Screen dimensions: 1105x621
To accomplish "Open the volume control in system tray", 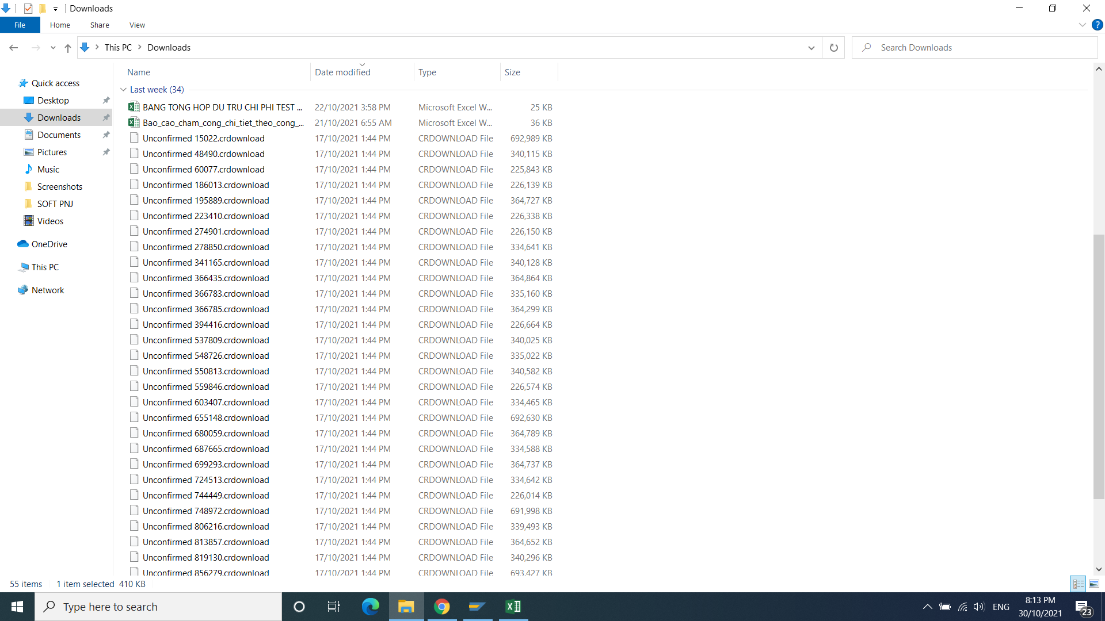I will 978,607.
